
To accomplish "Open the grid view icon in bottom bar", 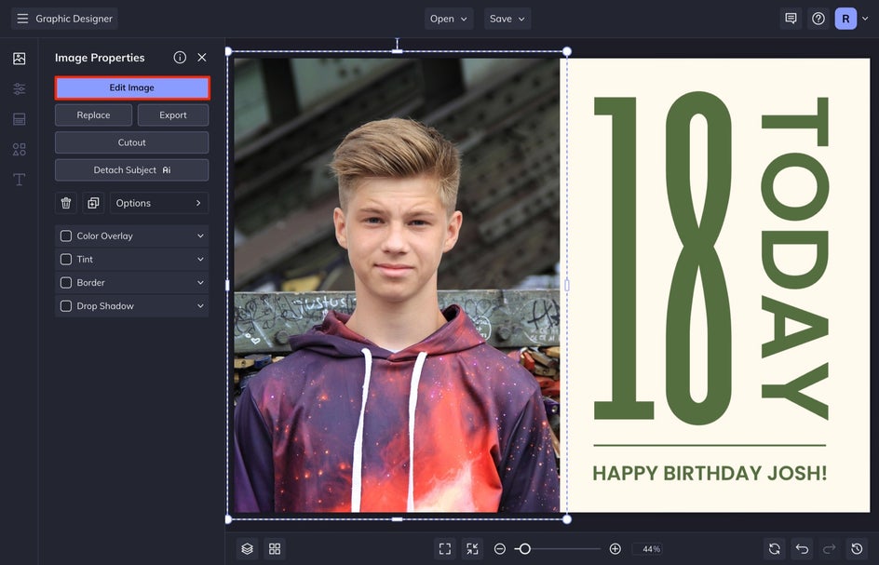I will pyautogui.click(x=275, y=549).
